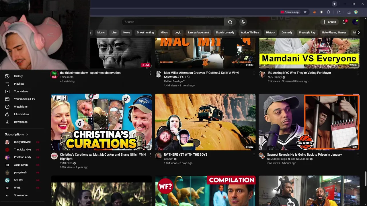This screenshot has width=367, height=206.
Task: Select the Music filter chip
Action: coord(101,33)
